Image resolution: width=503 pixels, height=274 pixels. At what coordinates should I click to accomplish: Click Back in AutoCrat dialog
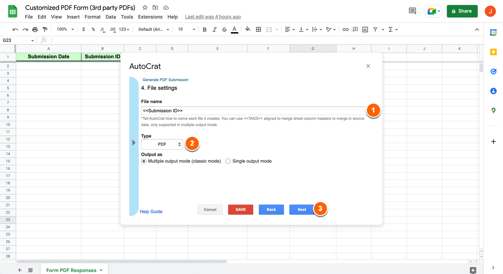[x=271, y=210]
